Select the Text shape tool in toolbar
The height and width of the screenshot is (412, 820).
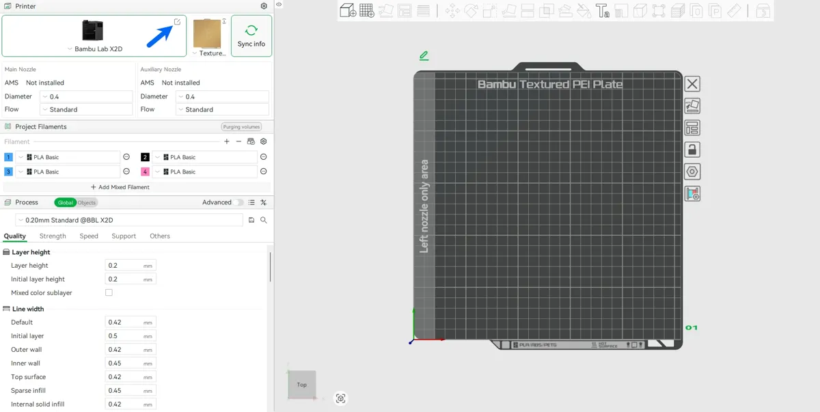point(602,10)
